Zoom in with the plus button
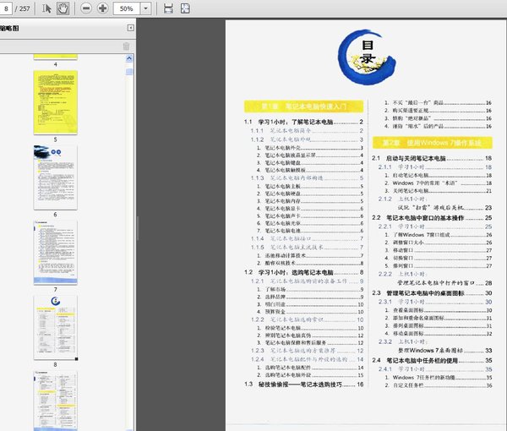Image resolution: width=507 pixels, height=431 pixels. [x=103, y=8]
